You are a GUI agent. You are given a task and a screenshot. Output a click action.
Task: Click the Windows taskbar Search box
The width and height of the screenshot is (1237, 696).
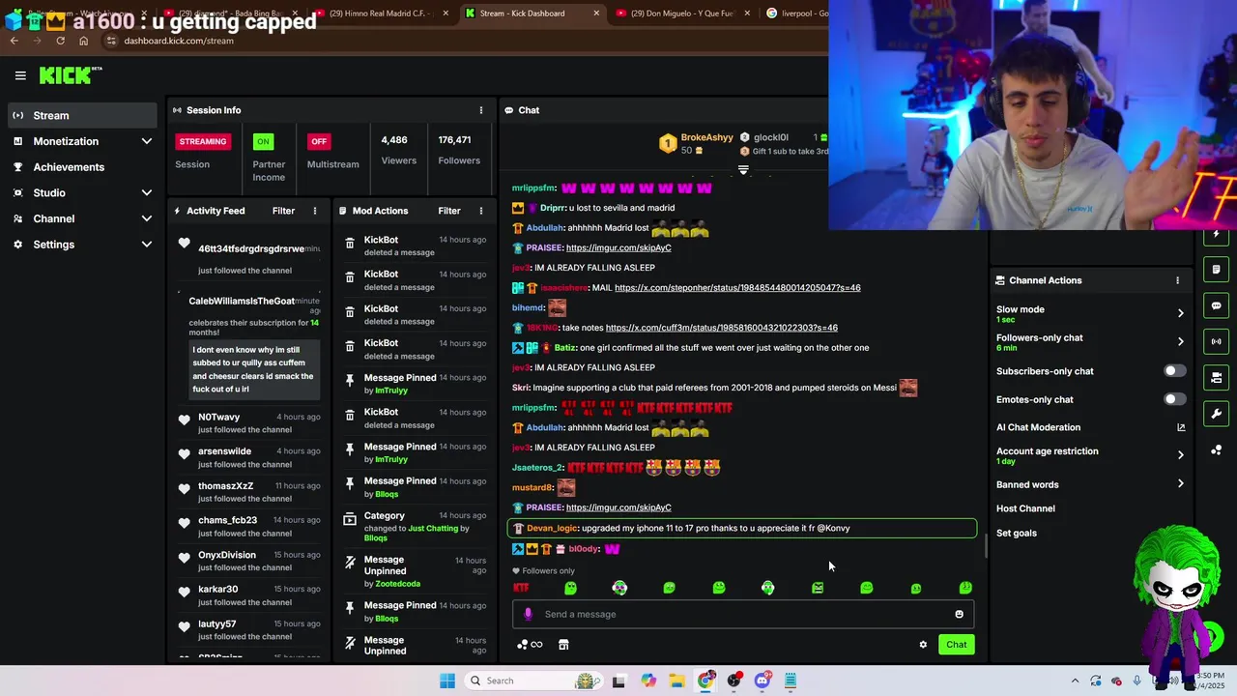point(533,681)
